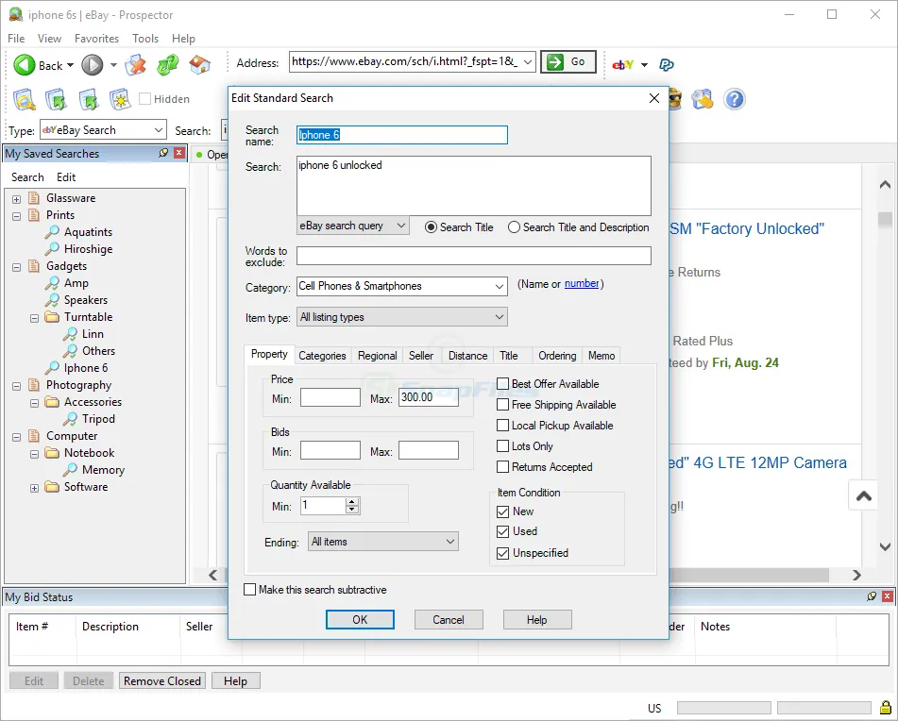Enable Returns Accepted checkbox
The image size is (898, 721).
(503, 467)
